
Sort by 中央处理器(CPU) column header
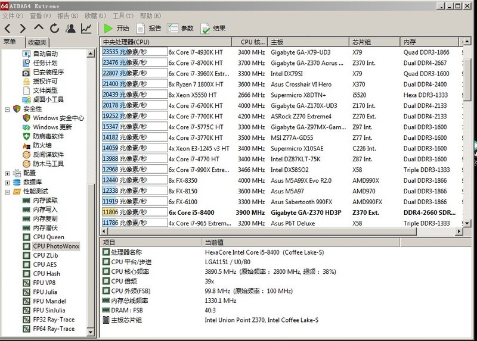[x=166, y=42]
